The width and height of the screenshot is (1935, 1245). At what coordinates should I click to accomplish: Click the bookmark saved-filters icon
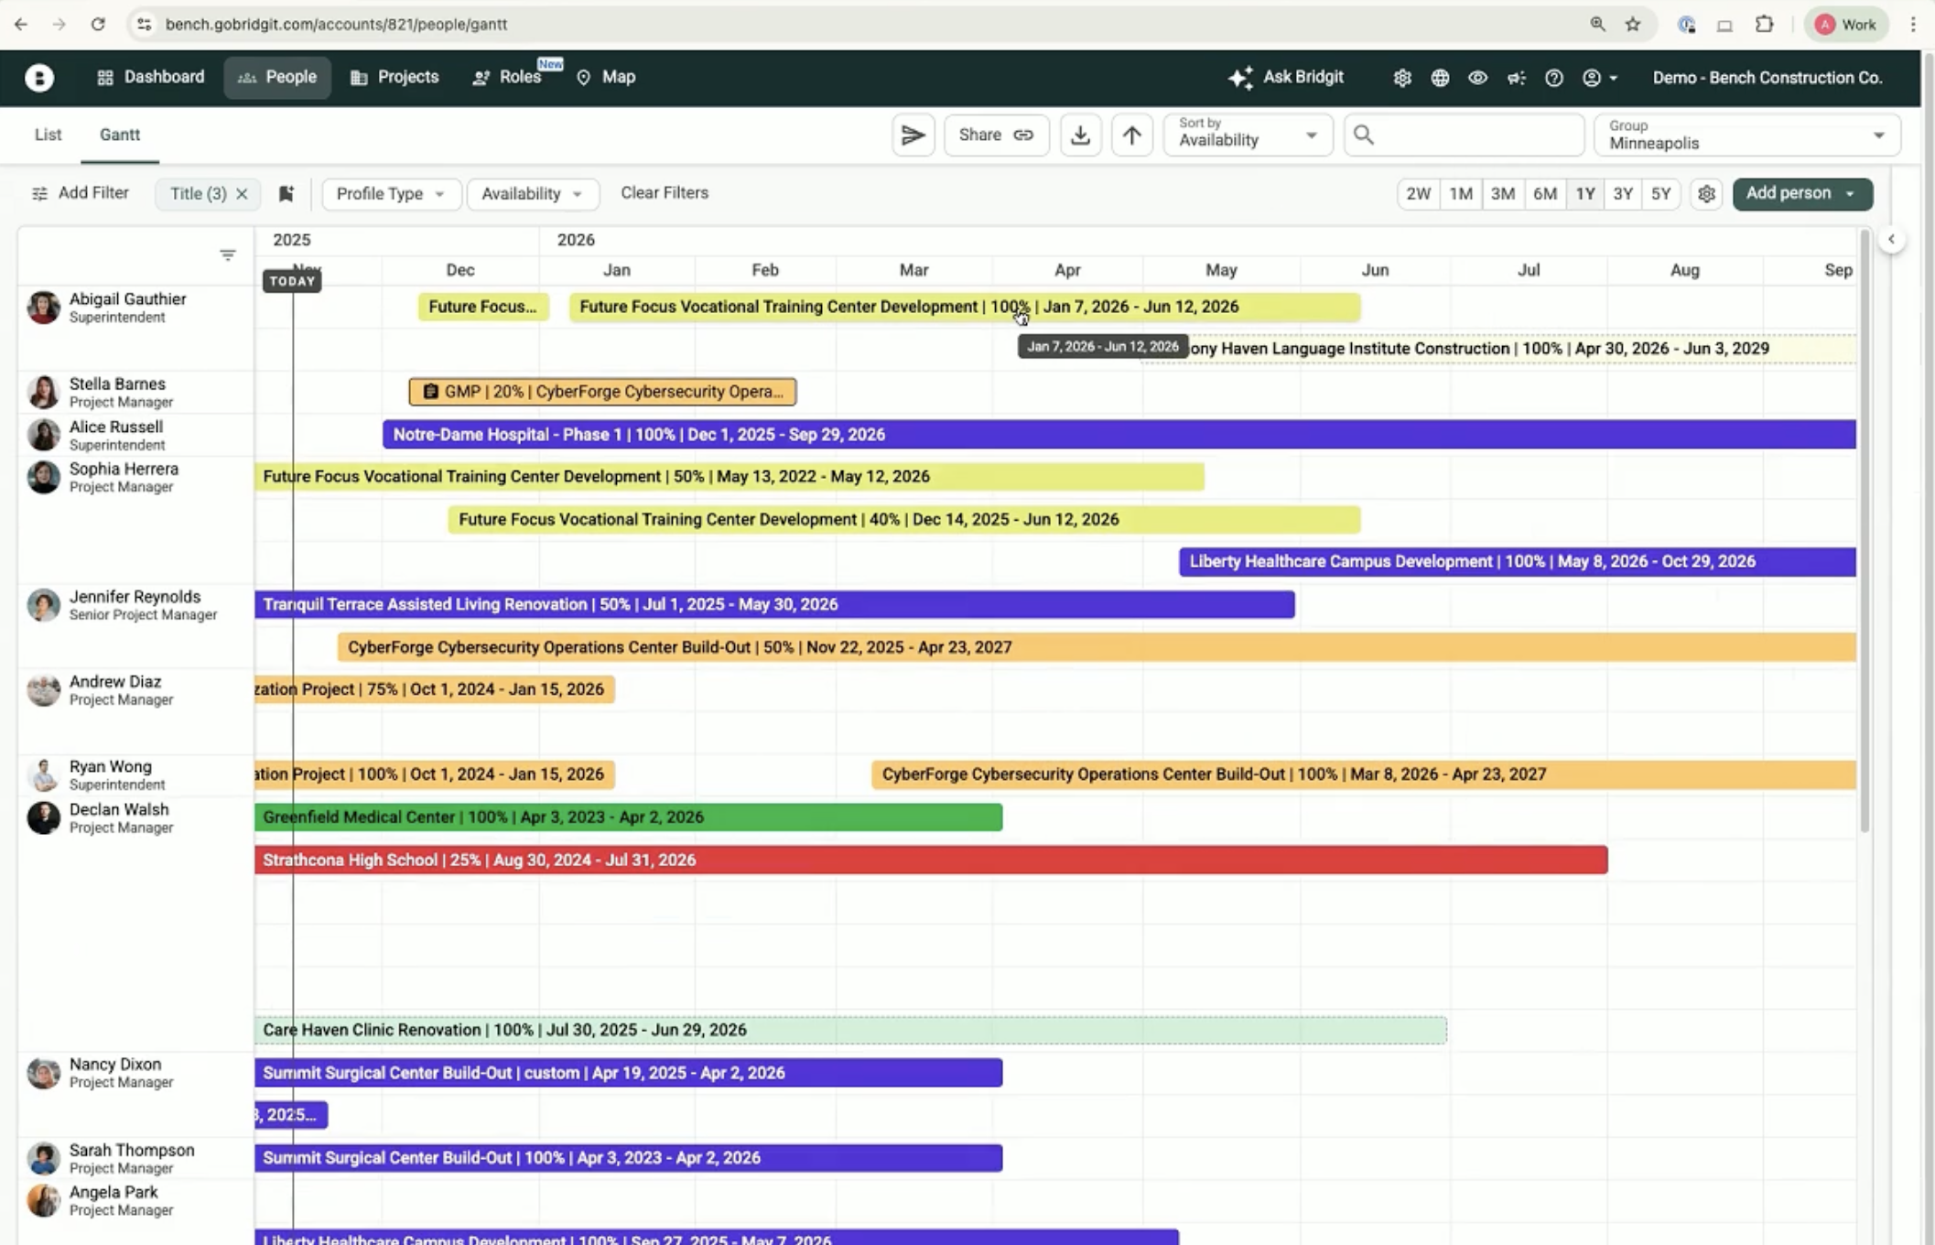click(x=286, y=193)
